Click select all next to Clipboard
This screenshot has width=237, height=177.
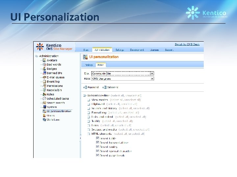114,104
